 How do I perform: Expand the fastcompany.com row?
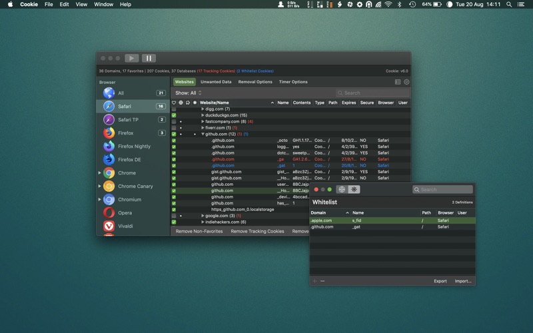(203, 122)
